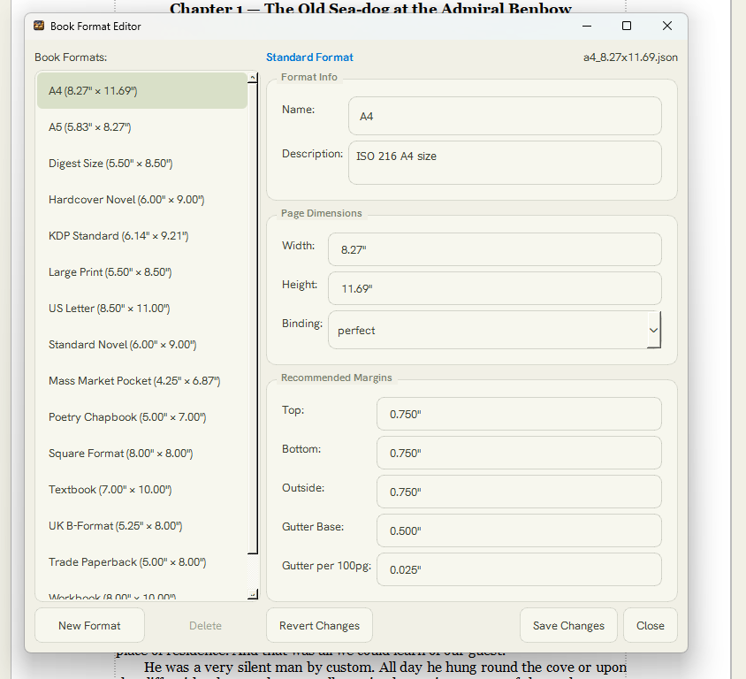Click Save Changes button
Viewport: 746px width, 679px height.
tap(568, 625)
